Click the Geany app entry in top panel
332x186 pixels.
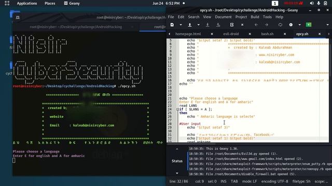(x=72, y=4)
